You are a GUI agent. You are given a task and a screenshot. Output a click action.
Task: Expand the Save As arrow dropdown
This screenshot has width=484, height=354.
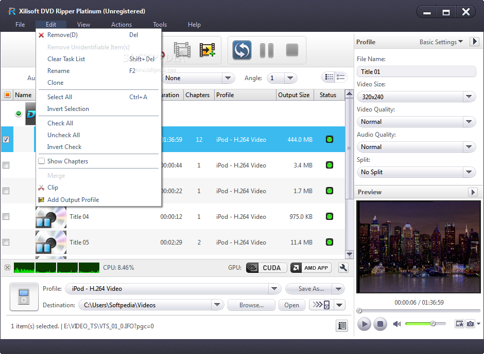point(338,289)
